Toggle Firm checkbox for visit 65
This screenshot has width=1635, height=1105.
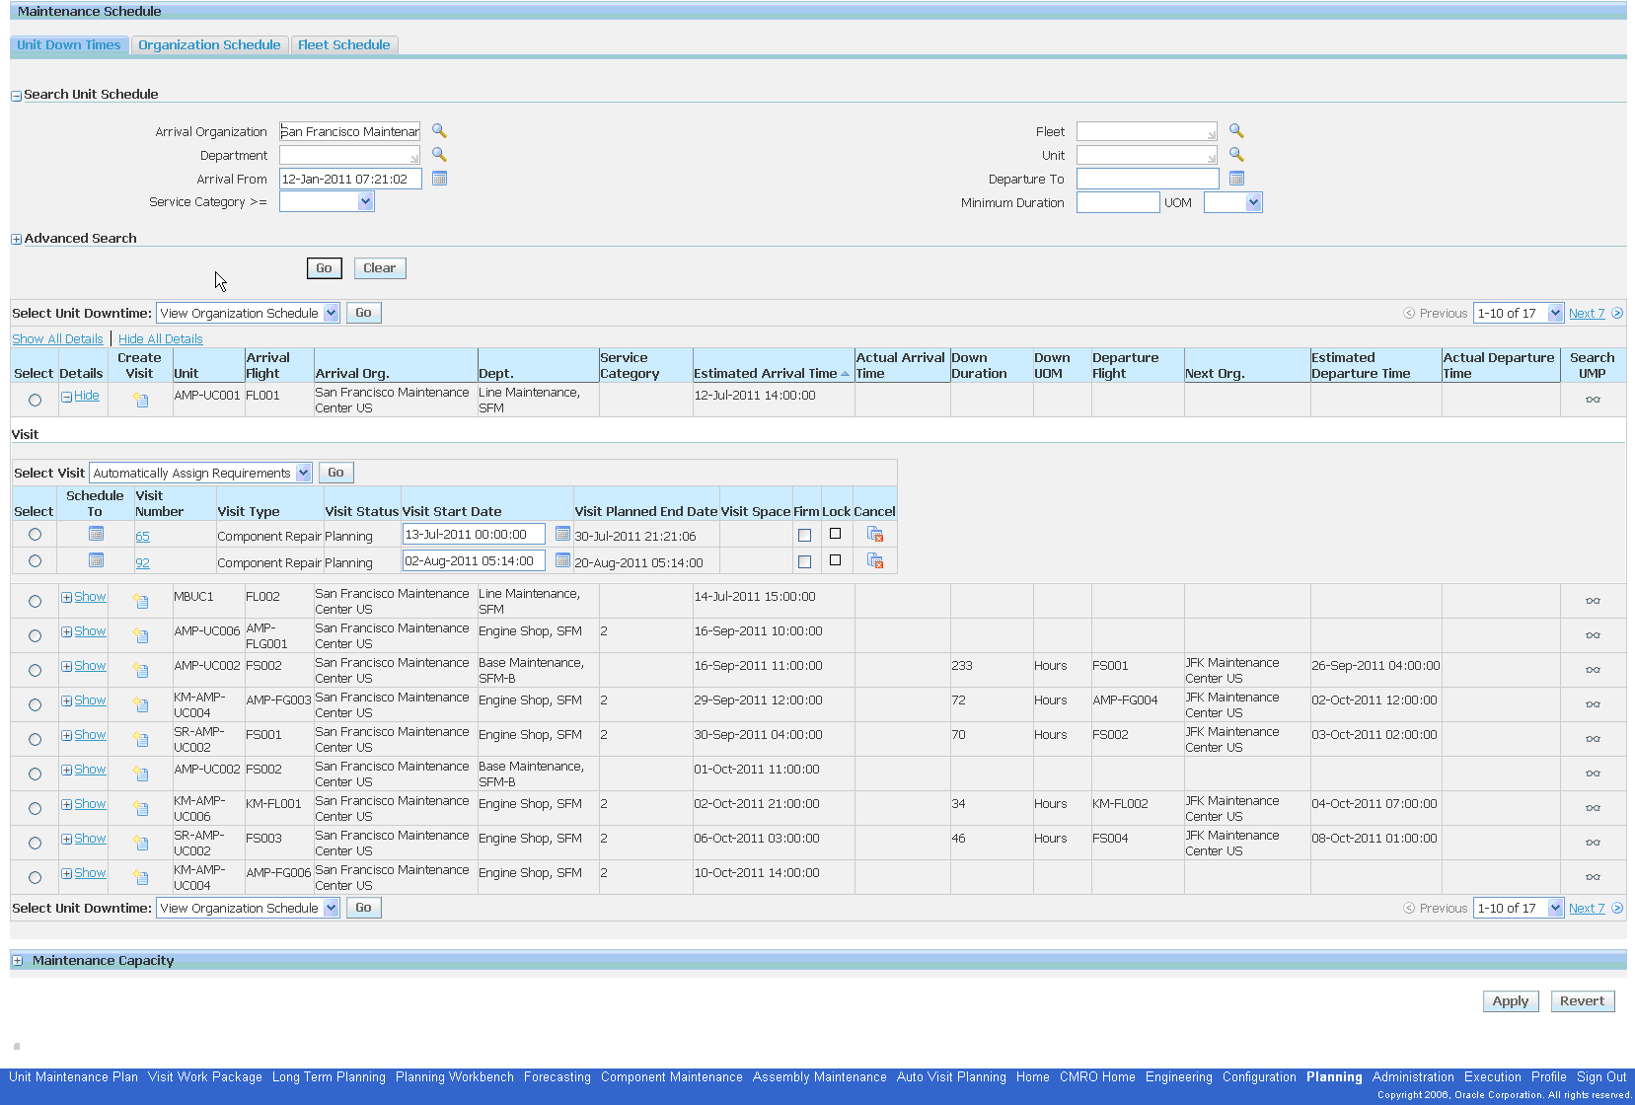[x=804, y=535]
